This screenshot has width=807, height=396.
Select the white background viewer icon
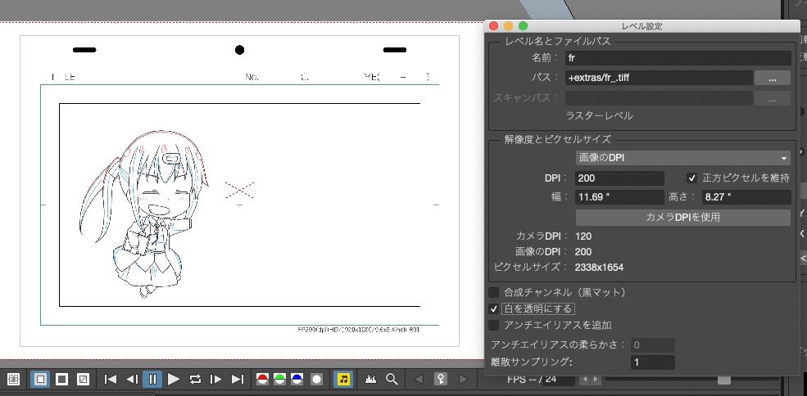41,380
